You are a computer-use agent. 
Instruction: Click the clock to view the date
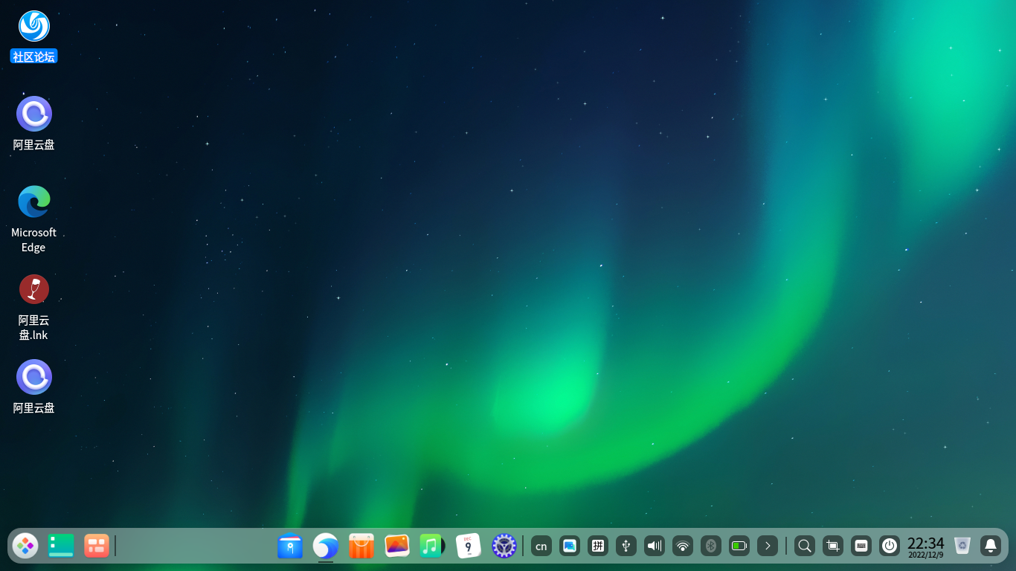[925, 546]
